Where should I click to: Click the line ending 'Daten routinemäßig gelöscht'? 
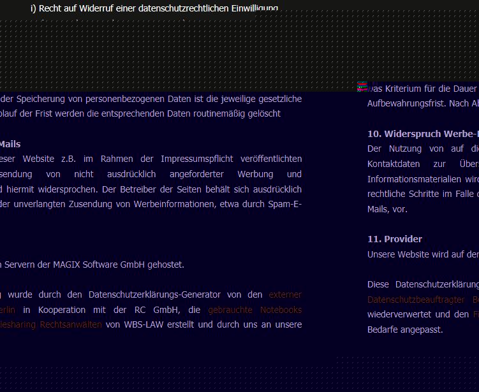(x=140, y=113)
